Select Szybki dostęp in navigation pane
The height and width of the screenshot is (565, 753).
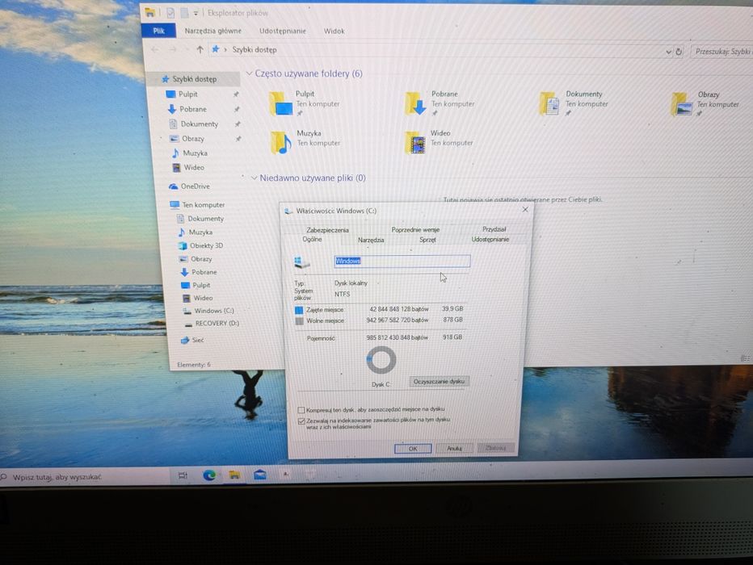(195, 78)
